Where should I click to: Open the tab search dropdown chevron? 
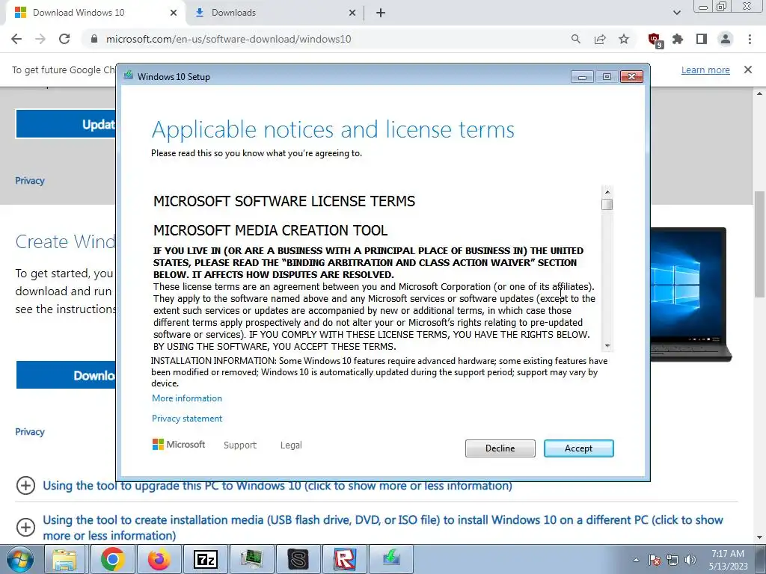[x=676, y=13]
